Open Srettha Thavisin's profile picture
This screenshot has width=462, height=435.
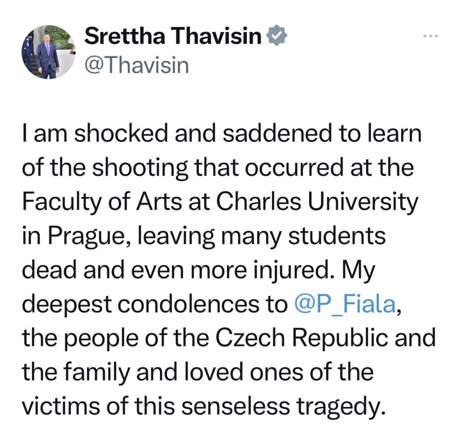click(x=47, y=52)
